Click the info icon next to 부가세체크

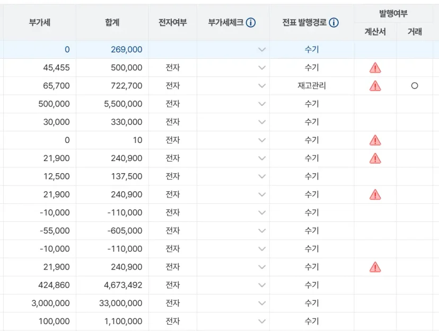pos(251,22)
